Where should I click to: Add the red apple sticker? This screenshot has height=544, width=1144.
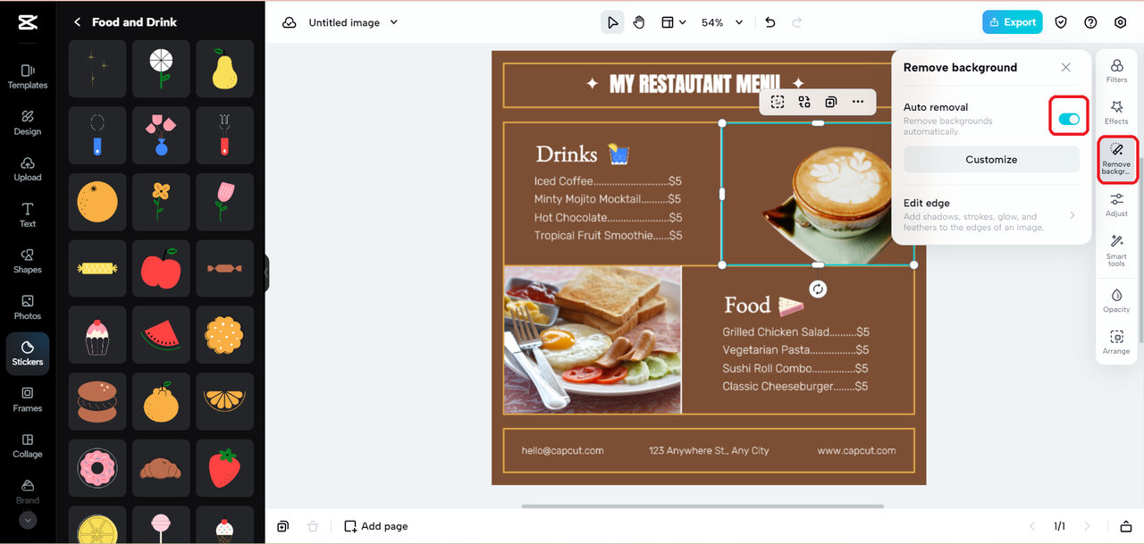(161, 268)
